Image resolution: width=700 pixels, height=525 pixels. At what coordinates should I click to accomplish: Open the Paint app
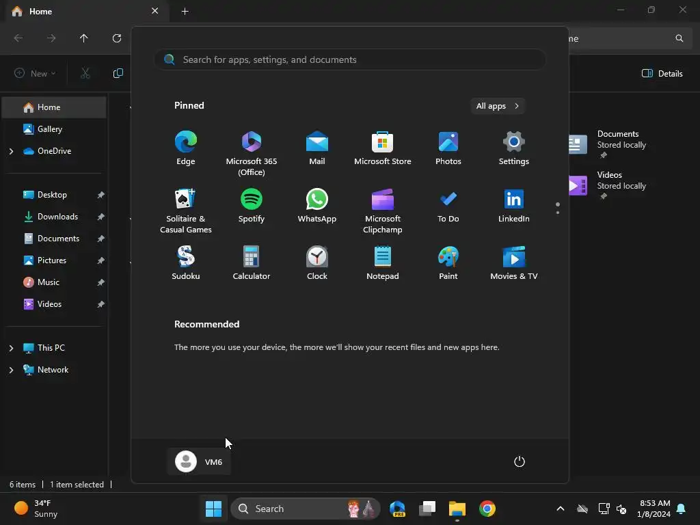pyautogui.click(x=448, y=263)
